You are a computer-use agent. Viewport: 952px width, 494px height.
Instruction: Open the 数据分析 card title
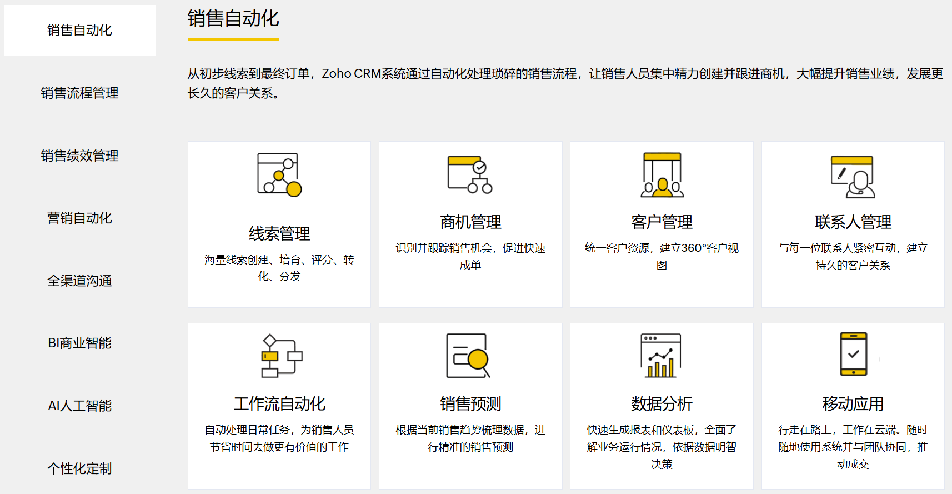coord(662,403)
